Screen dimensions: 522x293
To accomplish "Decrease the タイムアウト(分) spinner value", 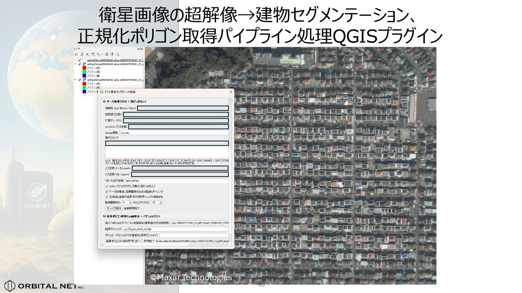I will [x=161, y=203].
